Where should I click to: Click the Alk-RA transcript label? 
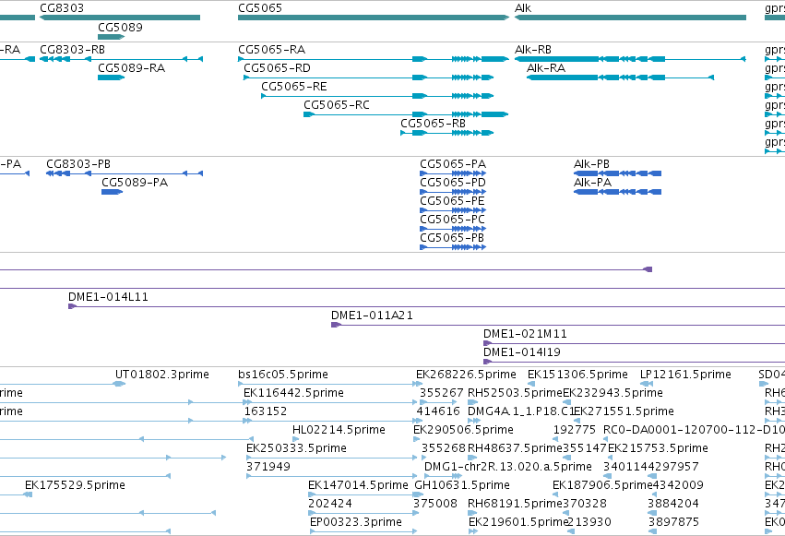tap(546, 68)
